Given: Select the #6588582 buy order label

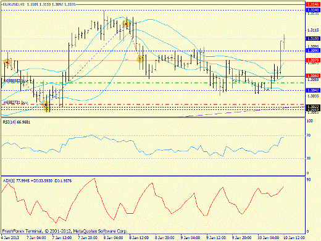Looking at the screenshot, I should point(15,81).
